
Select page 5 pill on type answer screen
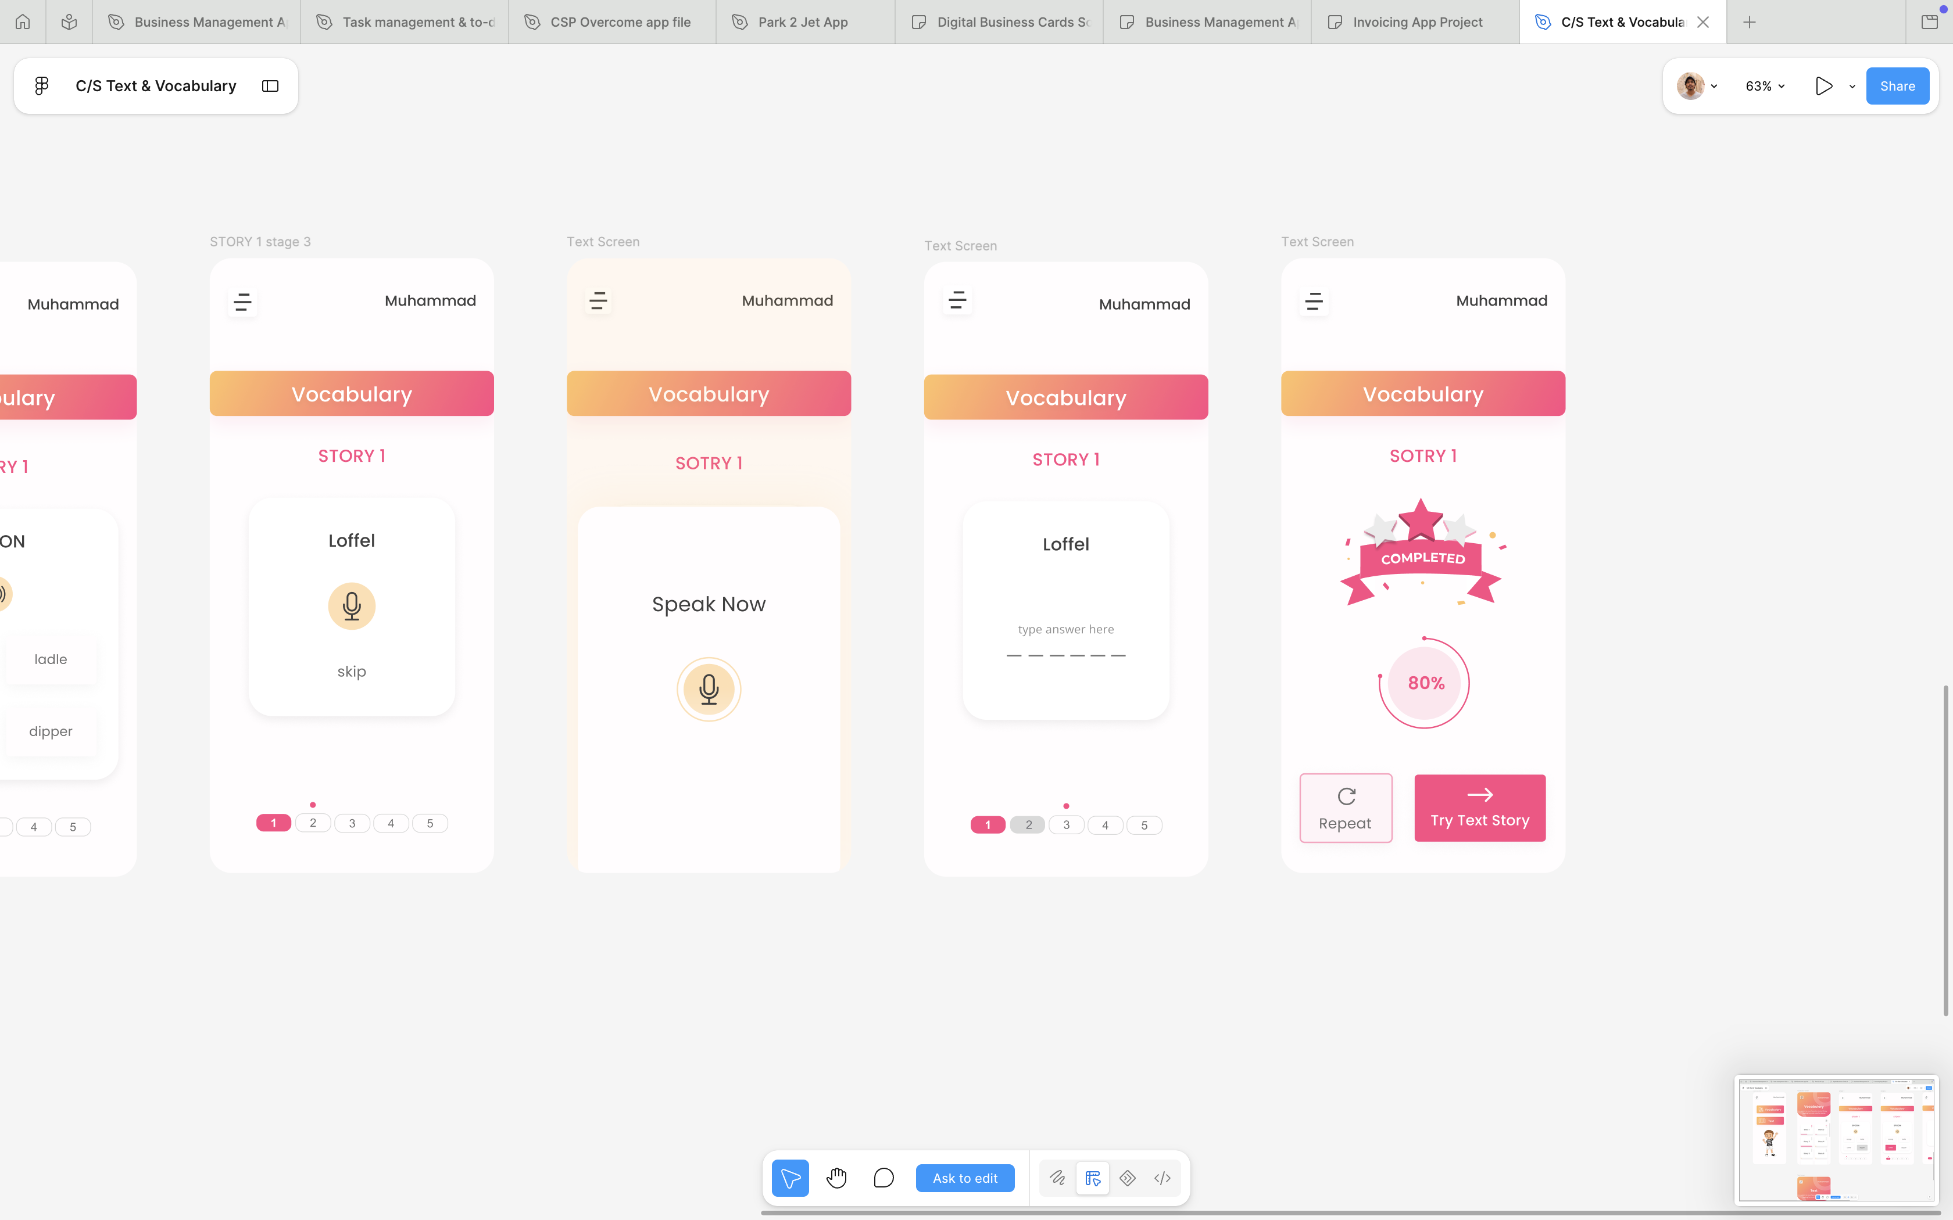coord(1144,824)
